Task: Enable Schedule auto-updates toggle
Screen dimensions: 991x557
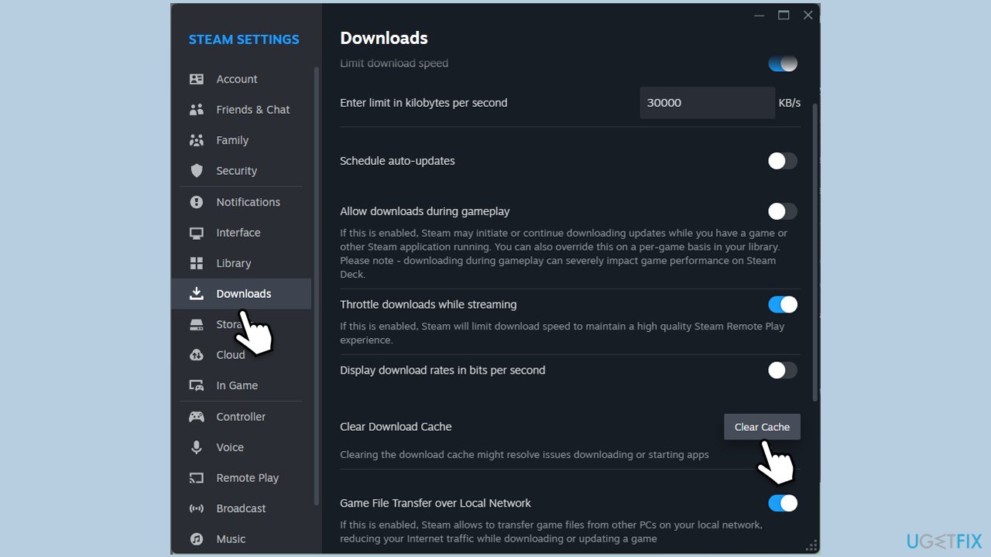Action: click(x=782, y=161)
